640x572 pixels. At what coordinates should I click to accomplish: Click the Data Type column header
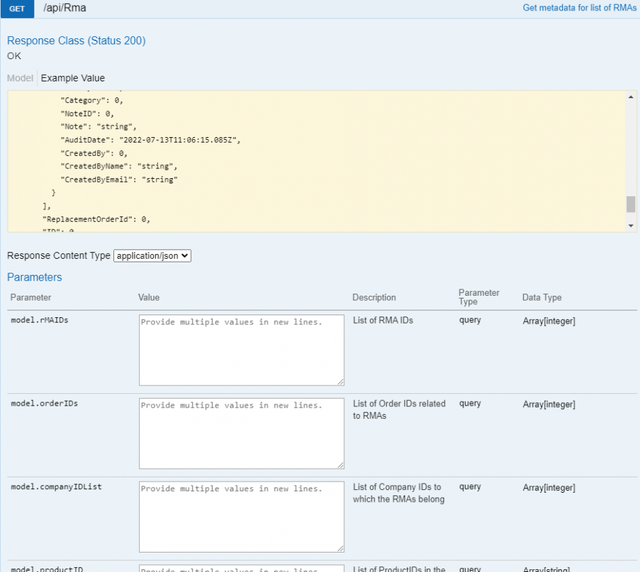542,297
